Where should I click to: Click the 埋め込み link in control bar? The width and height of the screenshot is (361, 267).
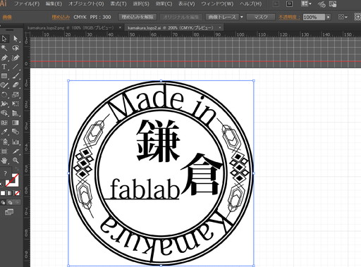pos(61,17)
